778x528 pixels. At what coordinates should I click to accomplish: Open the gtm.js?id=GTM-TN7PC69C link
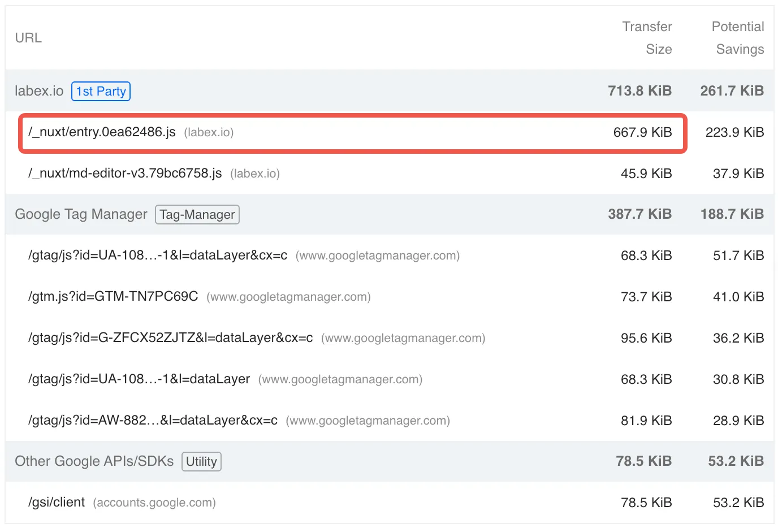tap(113, 297)
